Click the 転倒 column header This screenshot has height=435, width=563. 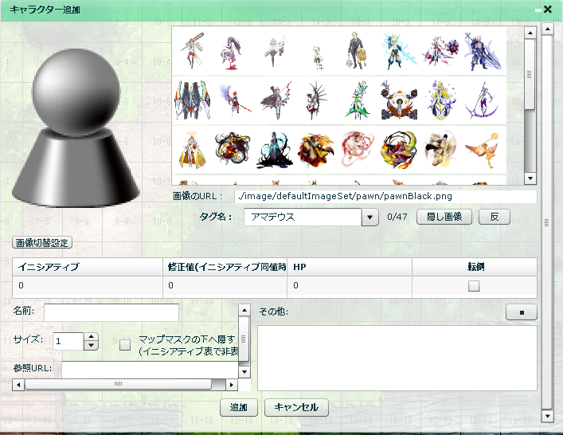[475, 267]
